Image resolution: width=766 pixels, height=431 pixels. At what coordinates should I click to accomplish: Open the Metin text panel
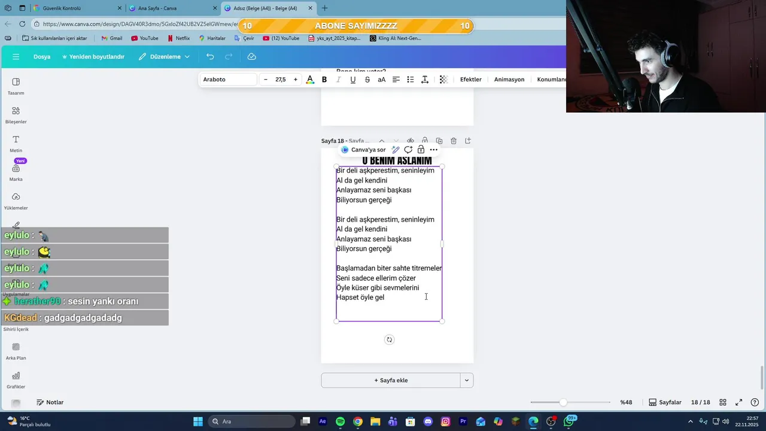tap(16, 144)
